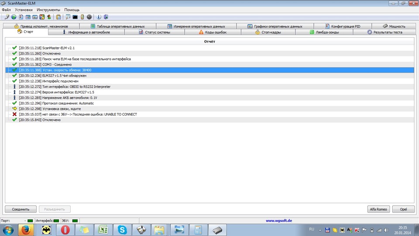419x236 pixels.
Task: Click the person figure toolbar icon
Action: [49, 17]
